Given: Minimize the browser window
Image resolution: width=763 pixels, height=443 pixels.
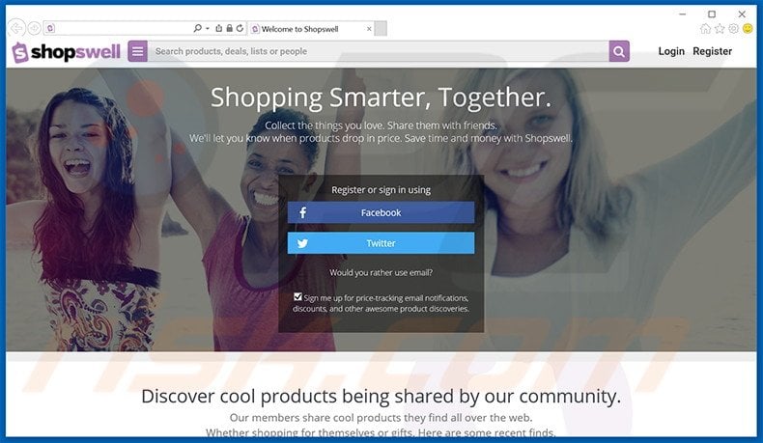Looking at the screenshot, I should [x=683, y=14].
